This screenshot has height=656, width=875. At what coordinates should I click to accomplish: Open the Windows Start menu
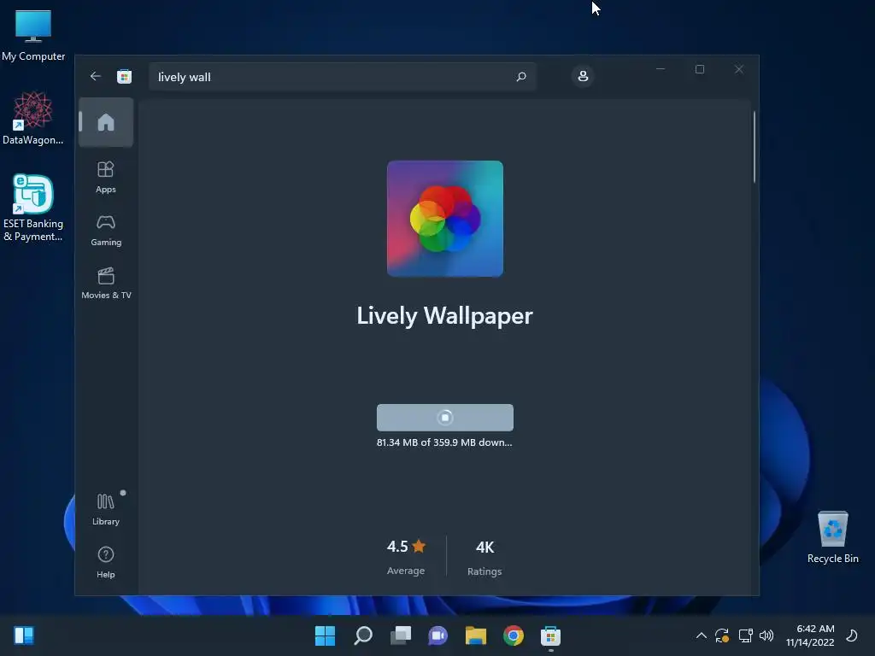point(325,635)
